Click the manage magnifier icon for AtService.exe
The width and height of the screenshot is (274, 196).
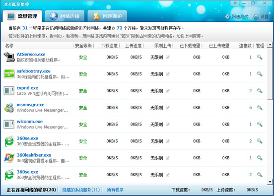[x=260, y=57]
